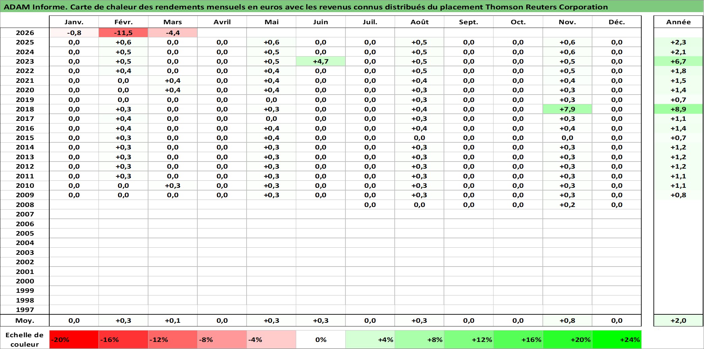Viewport: 704px width, 349px height.
Task: Click the -20% red color scale swatch
Action: 74,340
